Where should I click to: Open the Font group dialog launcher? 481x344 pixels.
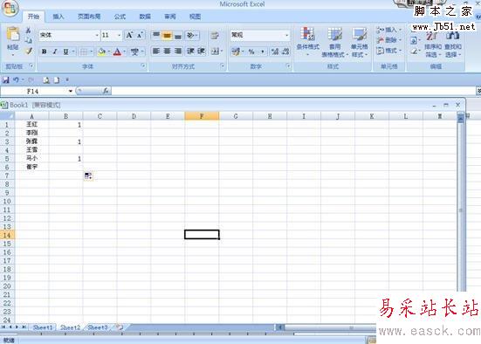click(x=143, y=65)
